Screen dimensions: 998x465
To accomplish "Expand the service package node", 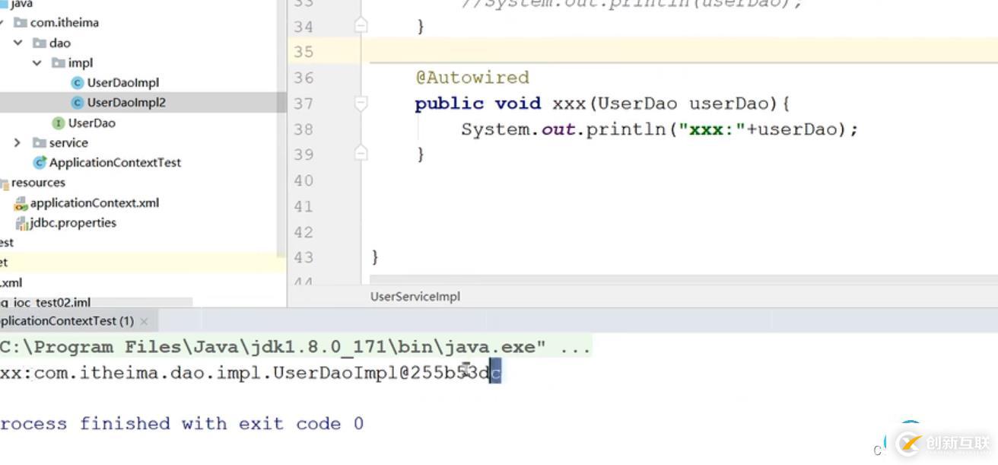I will (x=17, y=143).
